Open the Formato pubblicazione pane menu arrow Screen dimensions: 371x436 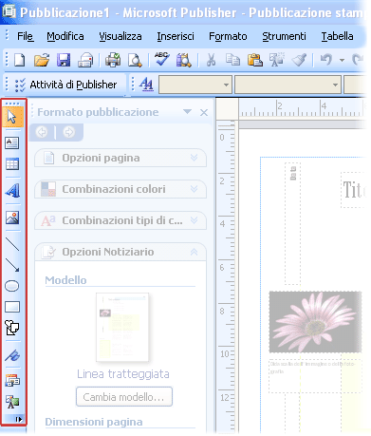coord(188,112)
